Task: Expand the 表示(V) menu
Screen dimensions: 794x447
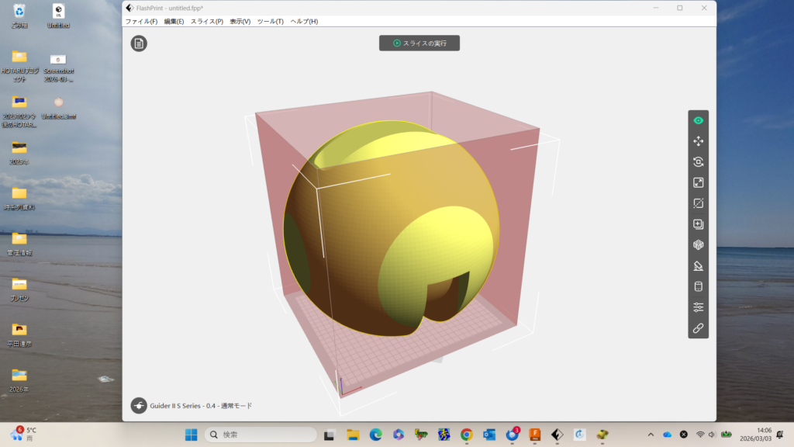Action: (240, 22)
